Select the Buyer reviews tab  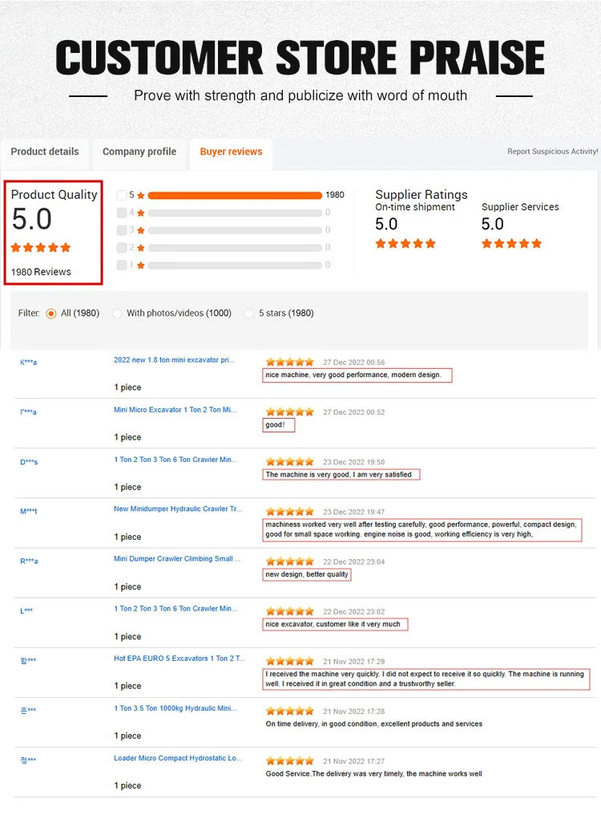[231, 152]
